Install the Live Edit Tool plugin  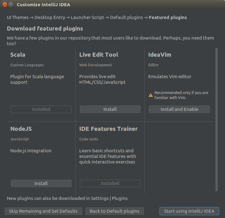pos(110,109)
